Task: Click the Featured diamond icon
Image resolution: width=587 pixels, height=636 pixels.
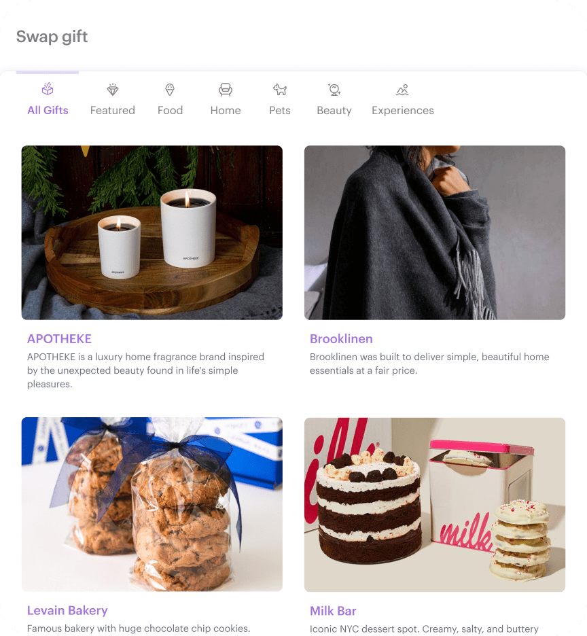Action: [x=112, y=89]
